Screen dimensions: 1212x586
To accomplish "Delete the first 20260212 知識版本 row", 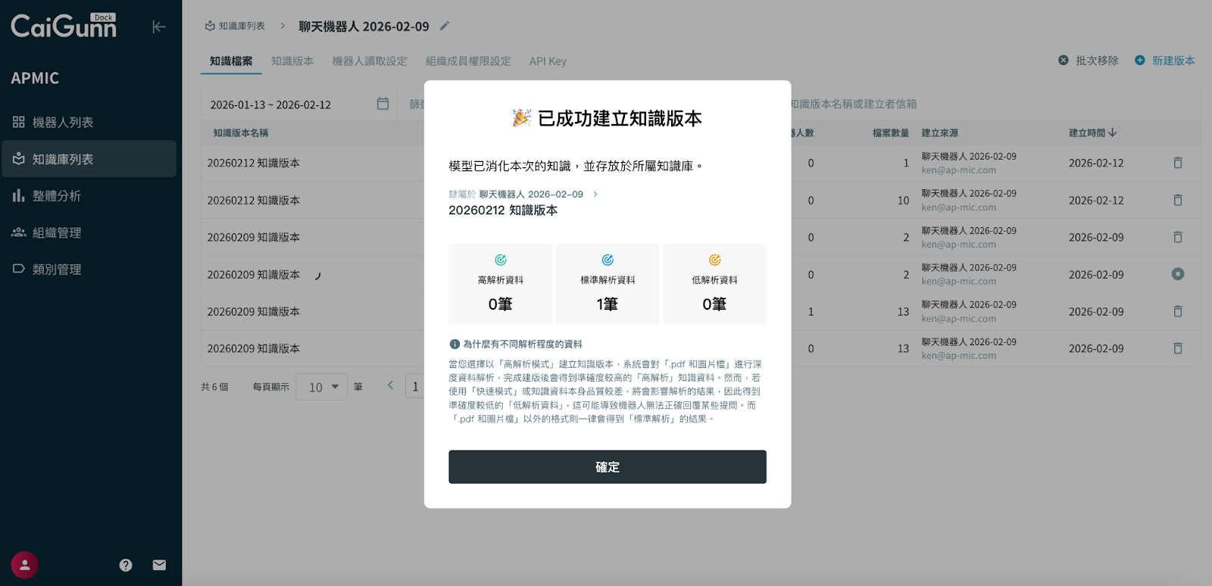I will coord(1177,163).
